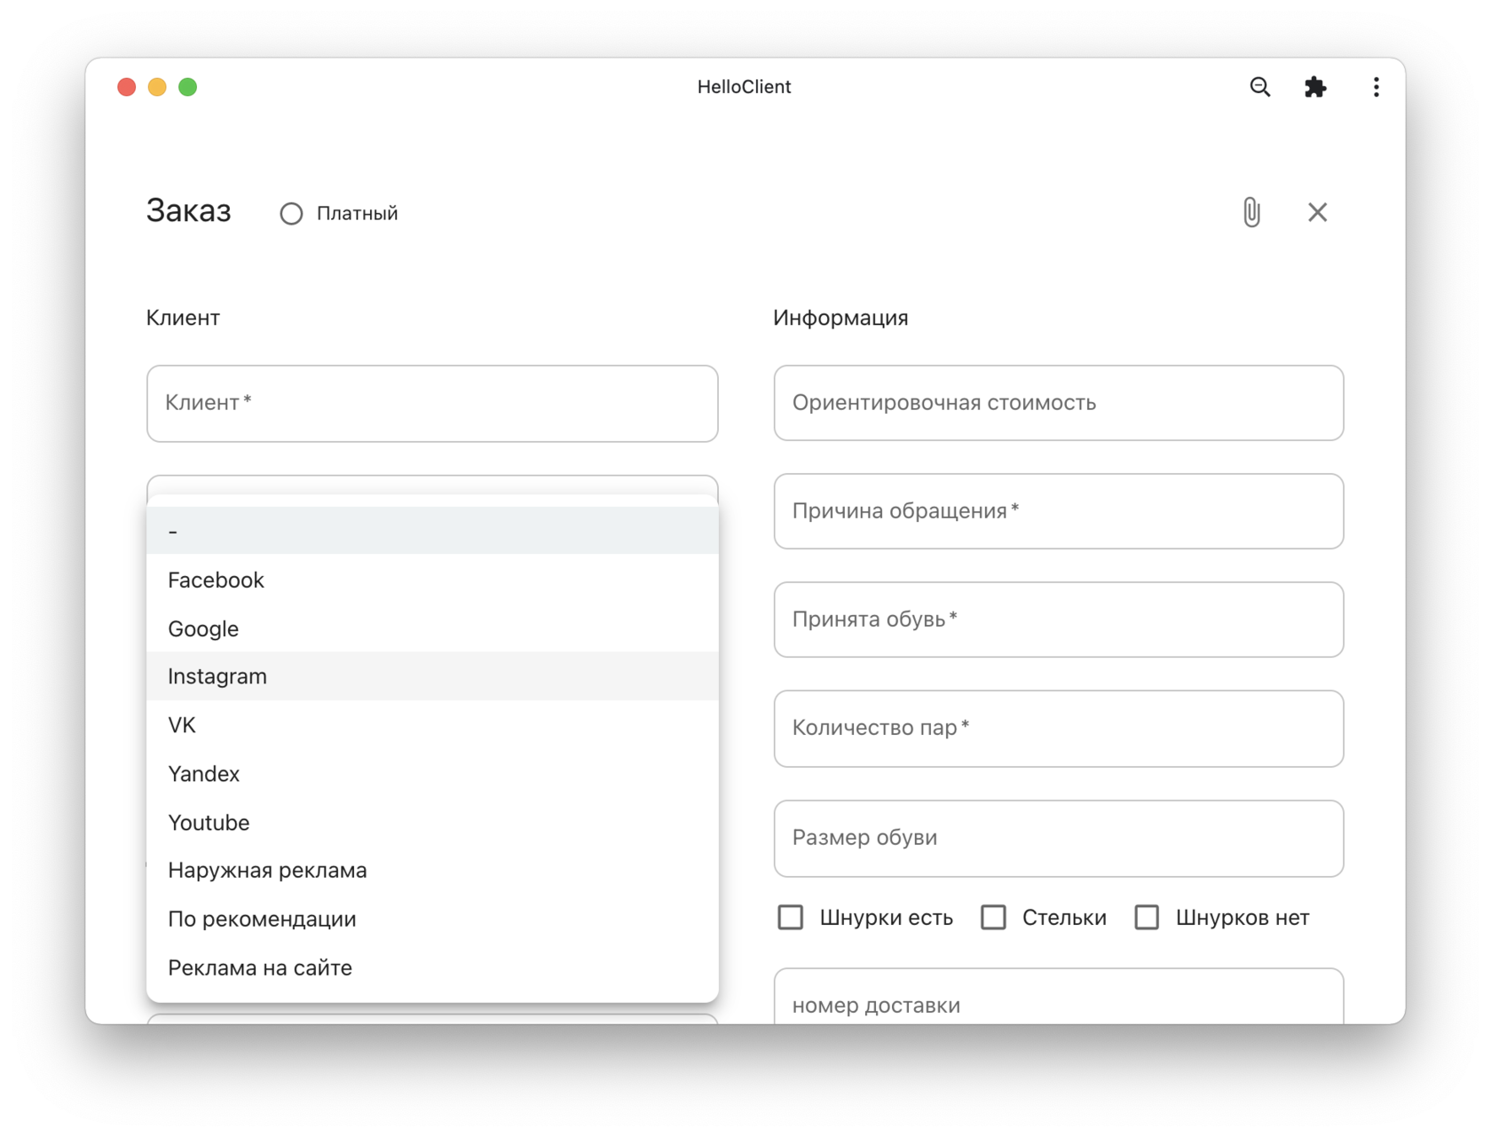This screenshot has height=1137, width=1491.
Task: Focus the номер доставки field
Action: (1059, 998)
